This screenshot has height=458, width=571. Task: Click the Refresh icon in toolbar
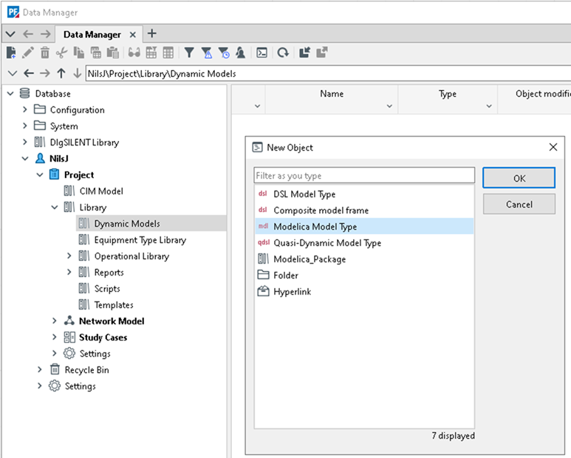coord(282,52)
